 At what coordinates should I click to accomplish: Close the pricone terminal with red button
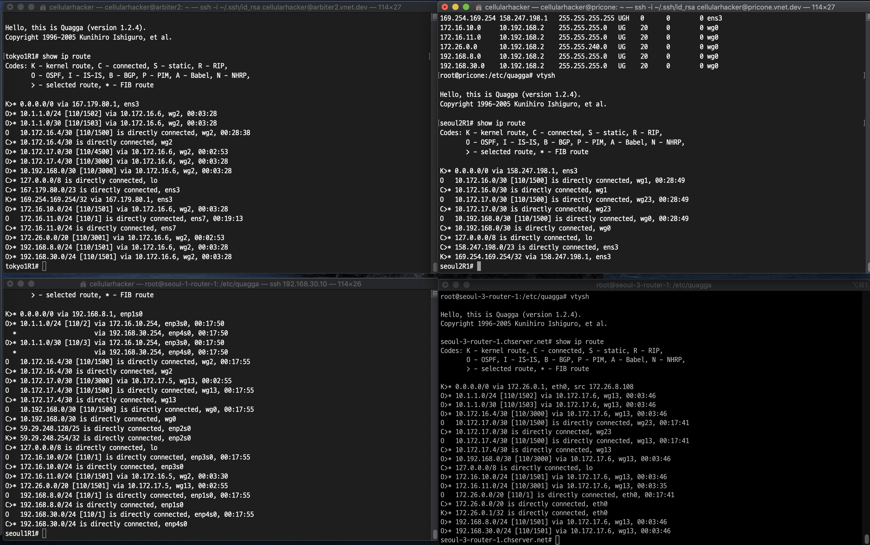[x=445, y=7]
